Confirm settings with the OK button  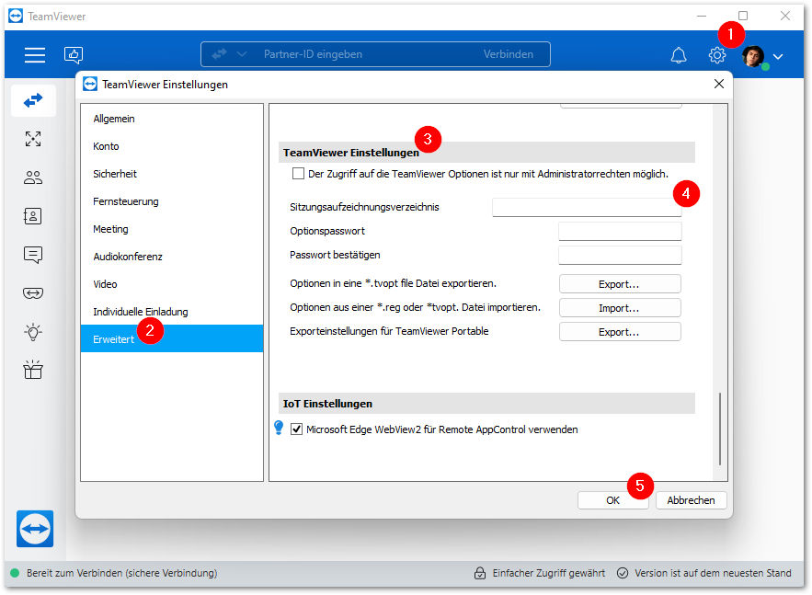pos(612,500)
